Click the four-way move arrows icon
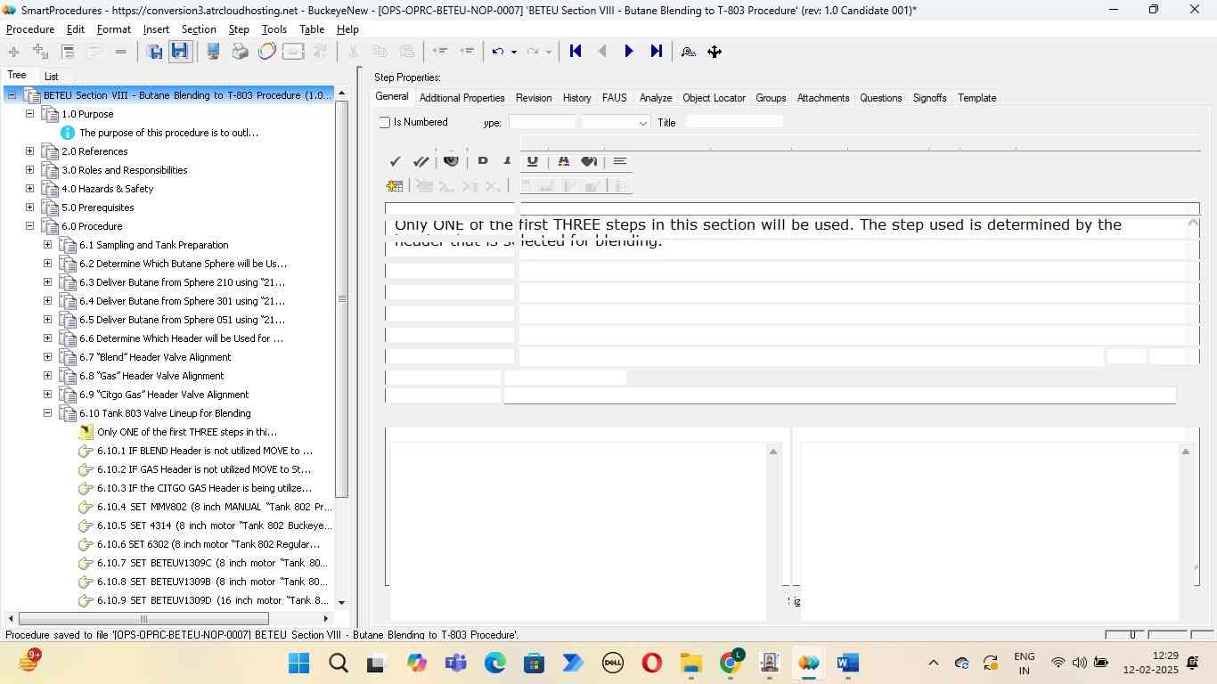This screenshot has height=684, width=1217. click(x=715, y=52)
